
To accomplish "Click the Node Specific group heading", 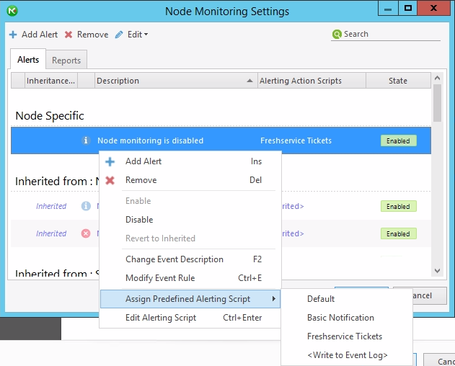I will coord(50,116).
